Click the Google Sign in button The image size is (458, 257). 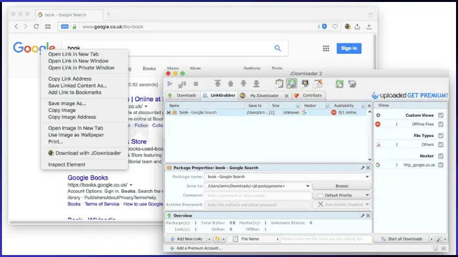pos(349,49)
